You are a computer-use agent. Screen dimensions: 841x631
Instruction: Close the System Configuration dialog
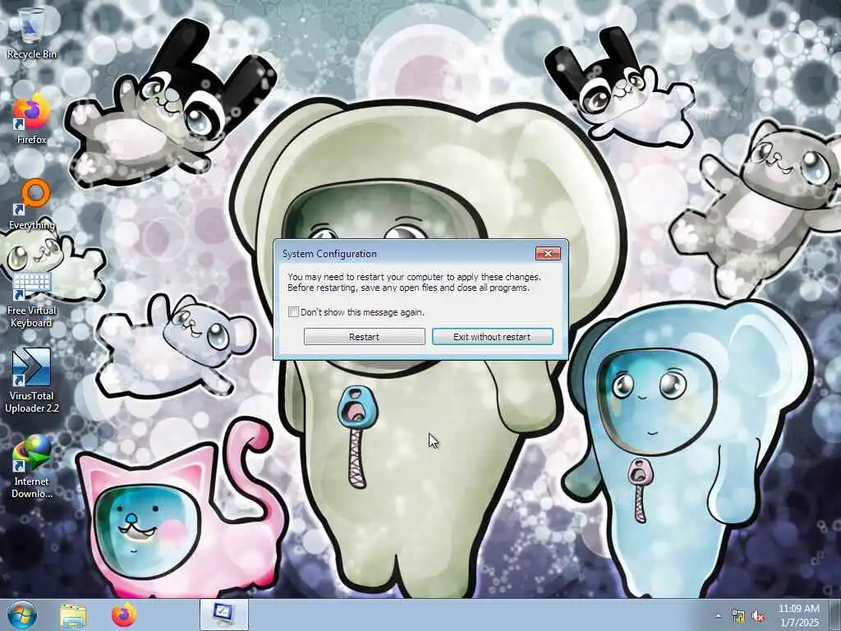point(548,253)
